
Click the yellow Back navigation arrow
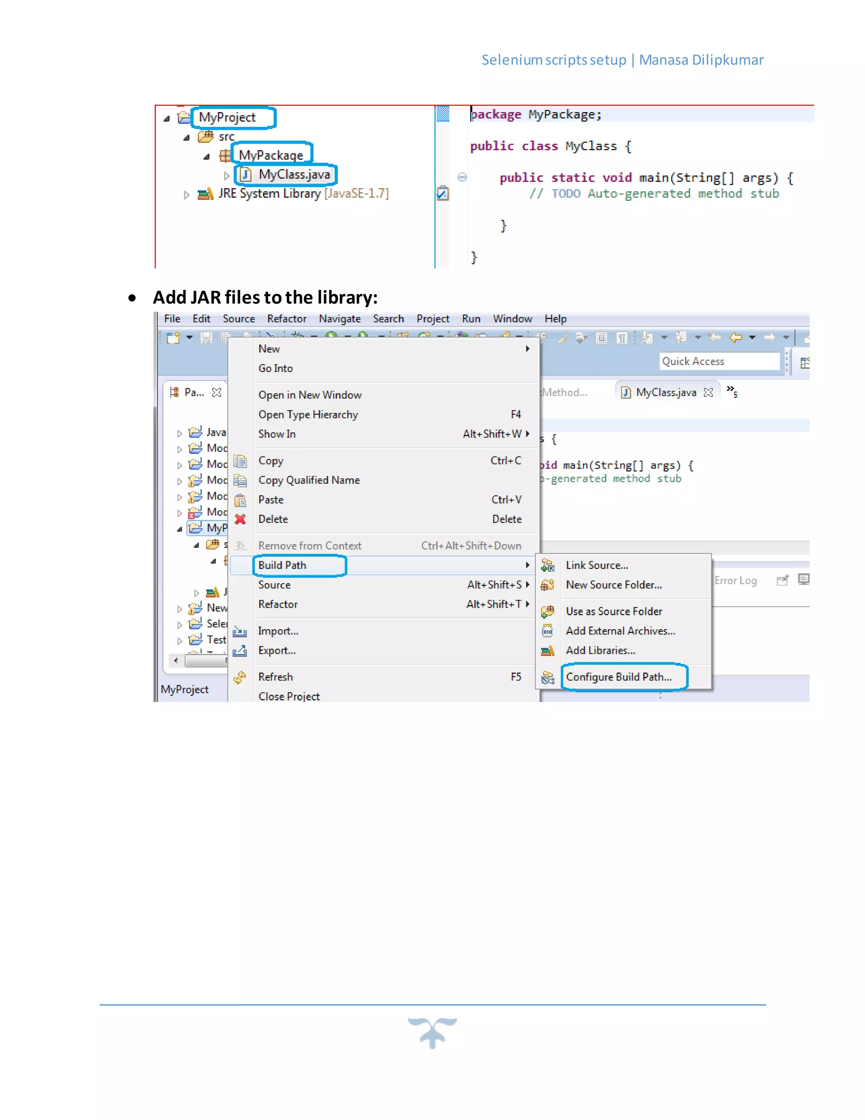[x=736, y=337]
